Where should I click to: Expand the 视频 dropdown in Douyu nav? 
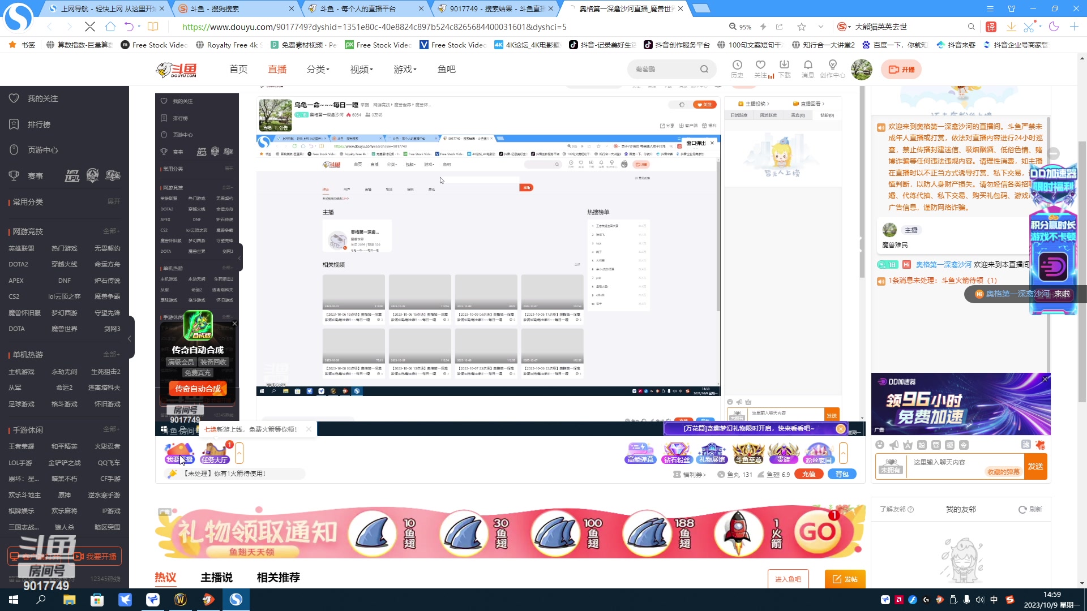[362, 69]
